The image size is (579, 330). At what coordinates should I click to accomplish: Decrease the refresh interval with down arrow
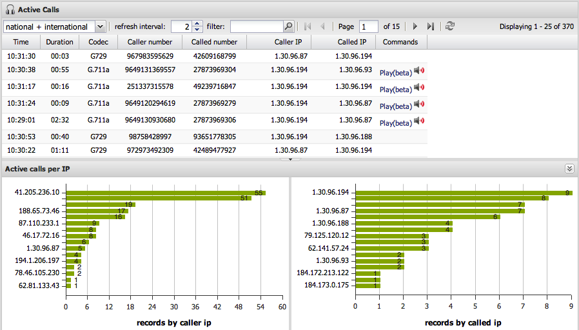[197, 30]
